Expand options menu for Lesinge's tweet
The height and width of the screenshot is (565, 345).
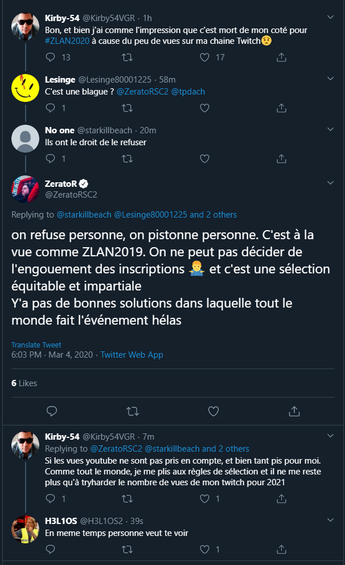tap(330, 80)
